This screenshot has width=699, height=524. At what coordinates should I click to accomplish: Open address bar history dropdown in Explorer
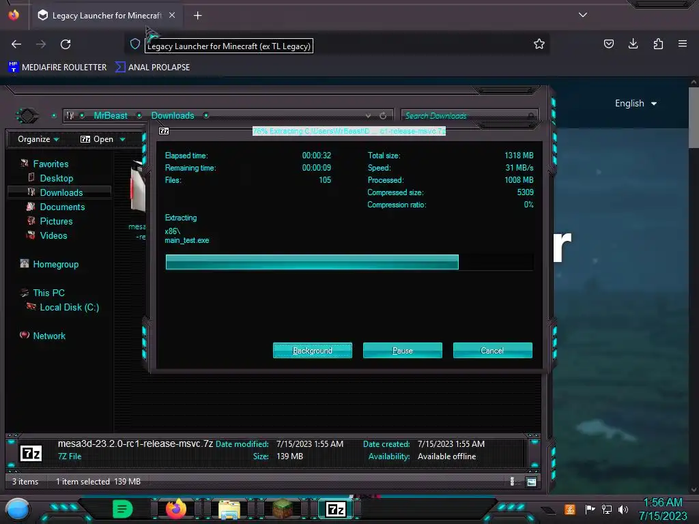coord(368,116)
